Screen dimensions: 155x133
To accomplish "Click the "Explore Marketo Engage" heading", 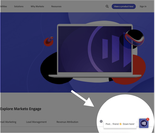I will (x=21, y=109).
